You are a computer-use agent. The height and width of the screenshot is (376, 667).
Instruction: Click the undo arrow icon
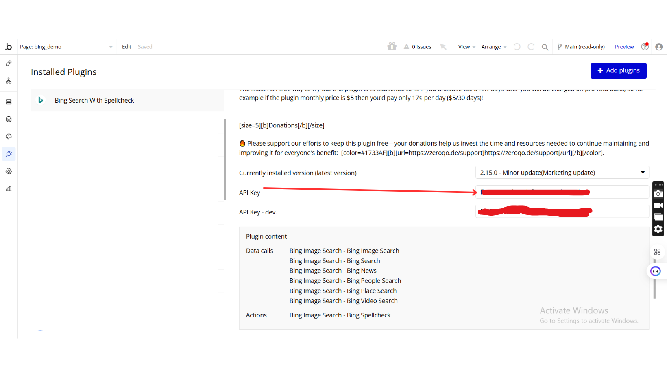coord(517,47)
